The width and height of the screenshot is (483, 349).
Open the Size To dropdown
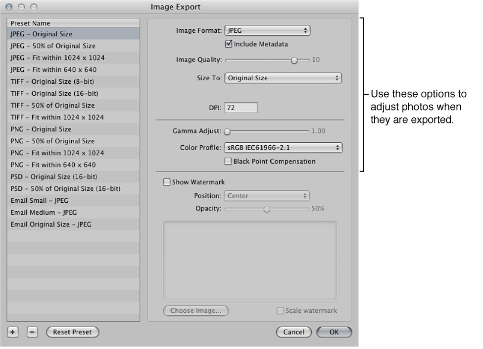[283, 78]
